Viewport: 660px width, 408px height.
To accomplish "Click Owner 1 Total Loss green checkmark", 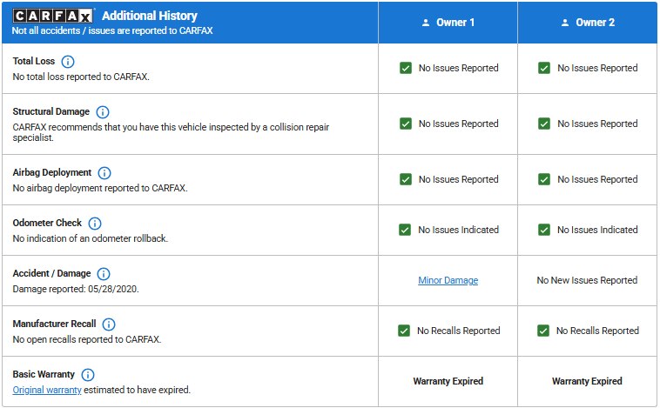I will tap(406, 68).
